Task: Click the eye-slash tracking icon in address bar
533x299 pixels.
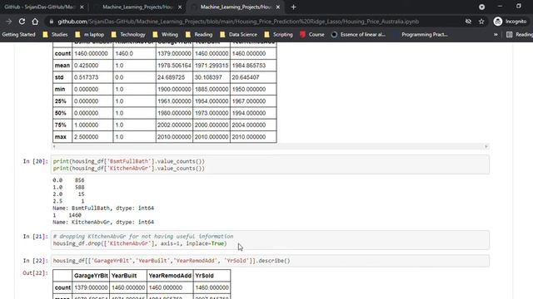Action: (468, 22)
